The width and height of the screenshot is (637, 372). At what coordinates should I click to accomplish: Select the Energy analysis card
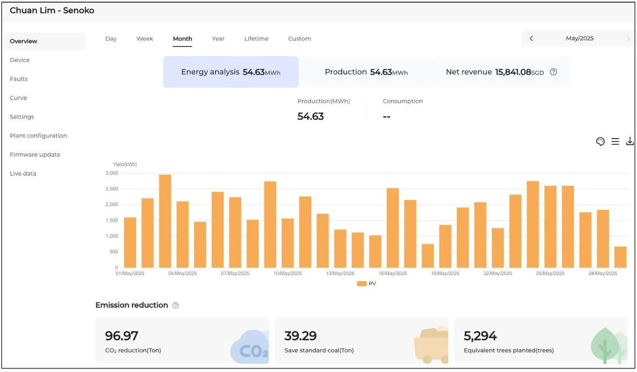point(231,72)
